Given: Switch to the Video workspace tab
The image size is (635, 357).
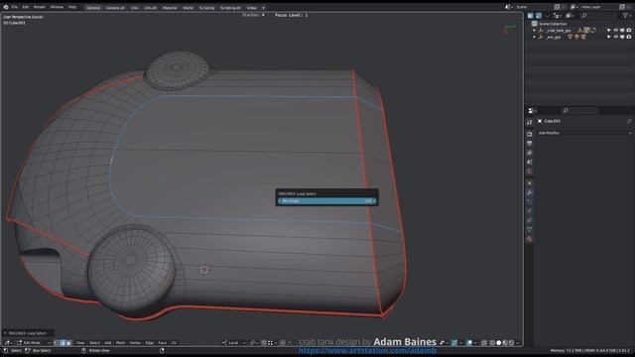Looking at the screenshot, I should [251, 8].
